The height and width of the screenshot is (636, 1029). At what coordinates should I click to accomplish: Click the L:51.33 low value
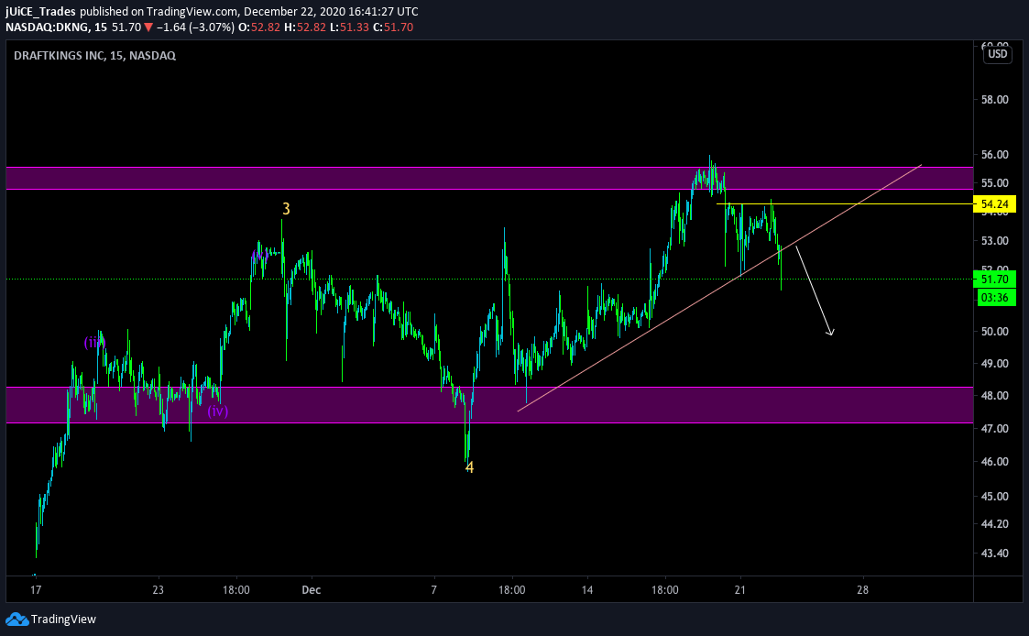coord(349,27)
